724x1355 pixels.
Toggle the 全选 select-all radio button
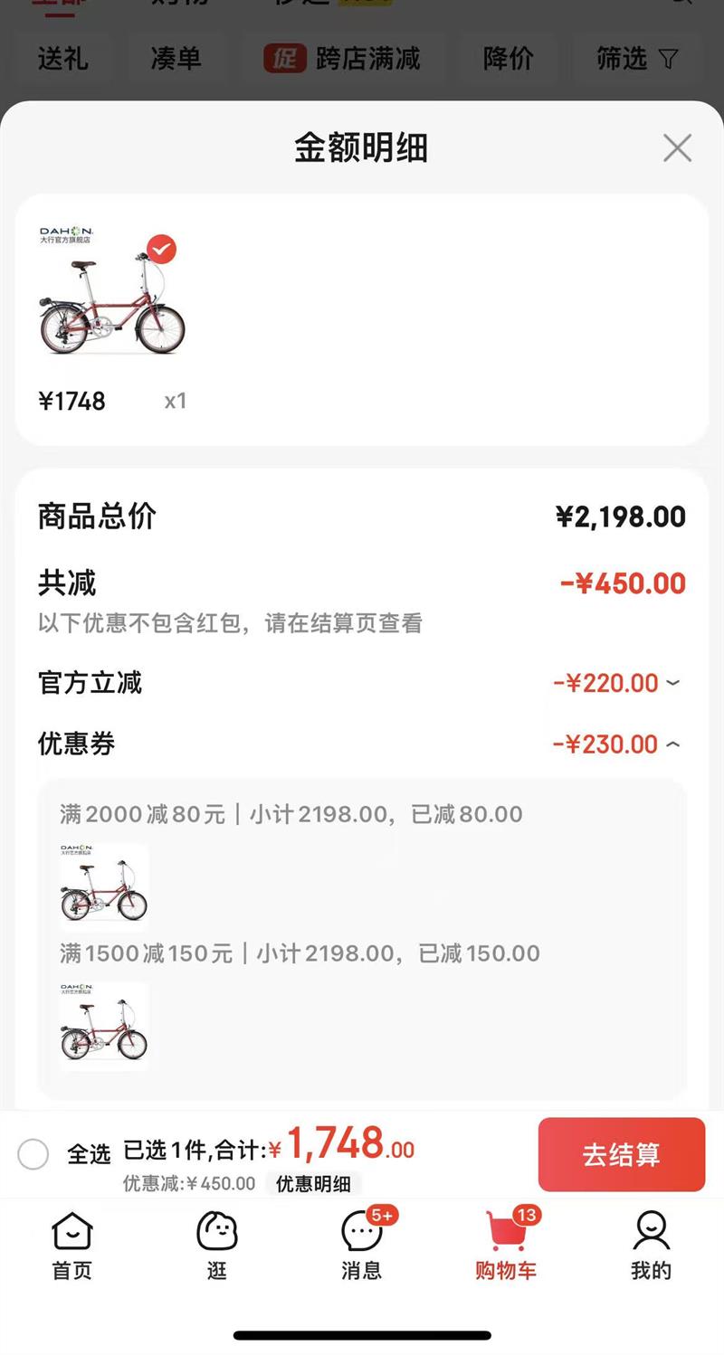pyautogui.click(x=33, y=1153)
